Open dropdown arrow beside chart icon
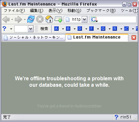 pos(133,29)
